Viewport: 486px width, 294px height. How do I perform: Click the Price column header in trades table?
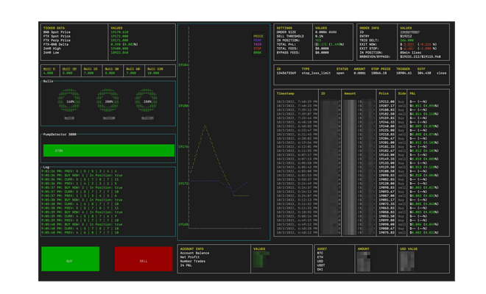click(384, 93)
